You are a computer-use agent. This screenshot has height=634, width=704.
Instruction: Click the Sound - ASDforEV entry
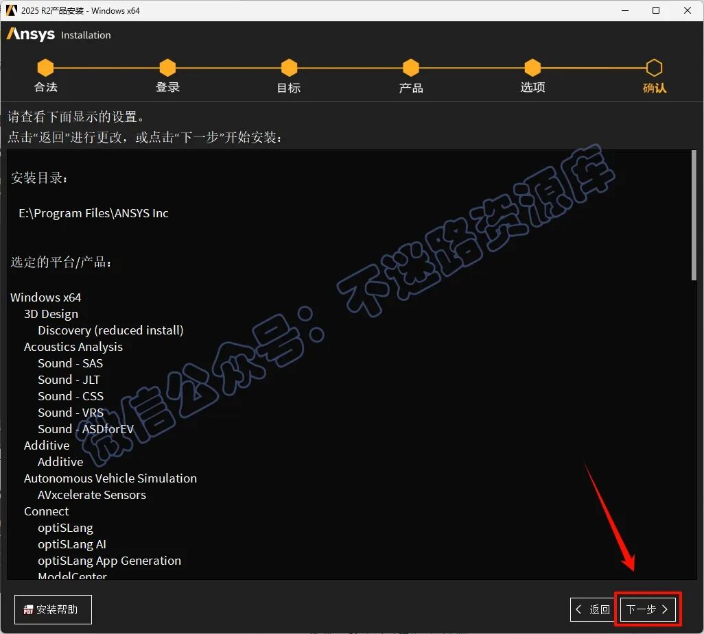(x=86, y=429)
